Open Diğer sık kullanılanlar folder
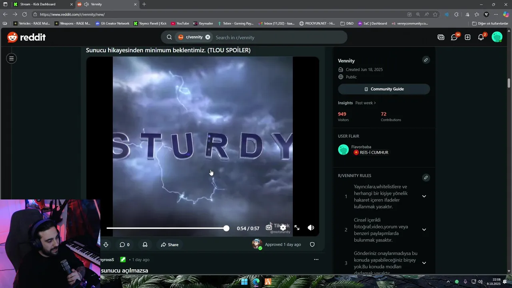Screen dimensions: 512x288 (x=490, y=24)
